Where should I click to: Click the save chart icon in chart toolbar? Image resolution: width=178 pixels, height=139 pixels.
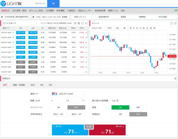tap(144, 28)
